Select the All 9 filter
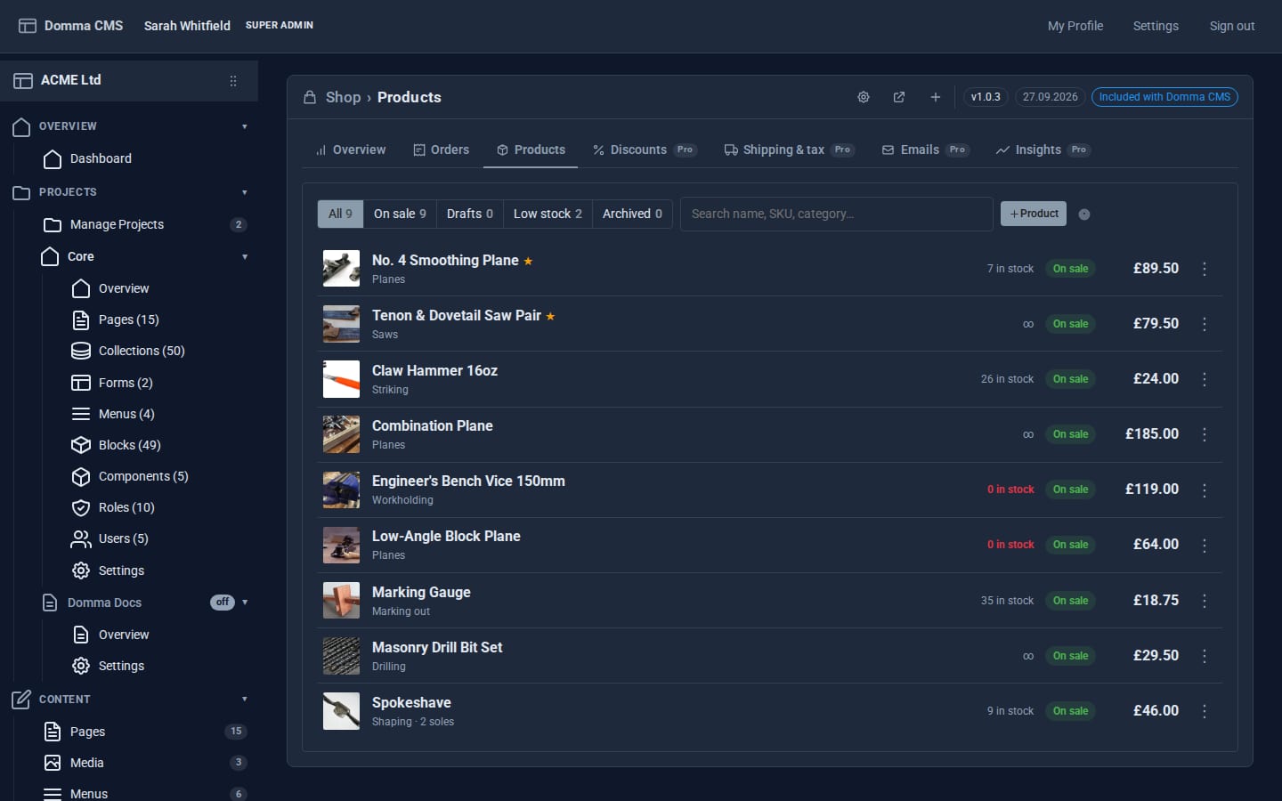Viewport: 1282px width, 801px height. 340,214
